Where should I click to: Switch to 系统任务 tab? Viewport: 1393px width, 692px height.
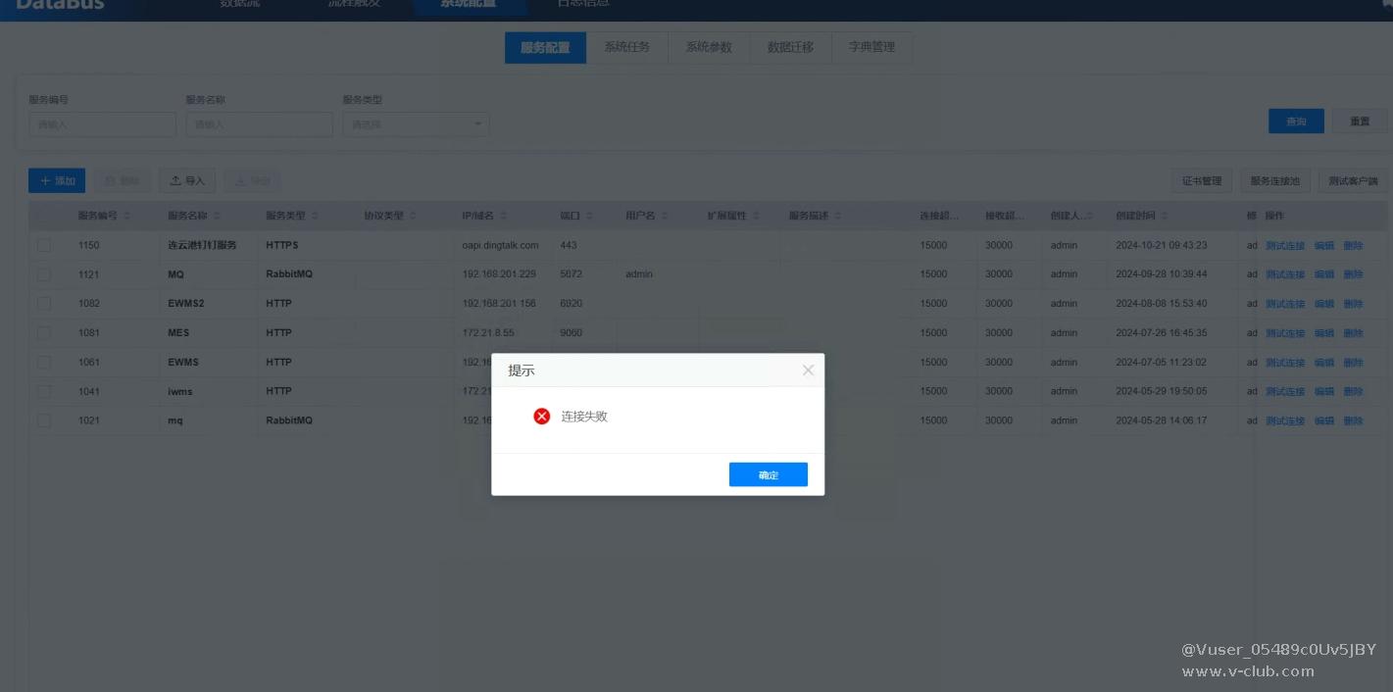coord(627,47)
